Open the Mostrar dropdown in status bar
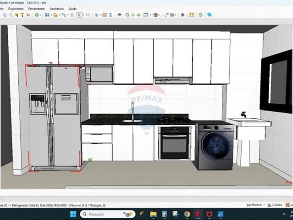The height and width of the screenshot is (220, 293). (256, 205)
